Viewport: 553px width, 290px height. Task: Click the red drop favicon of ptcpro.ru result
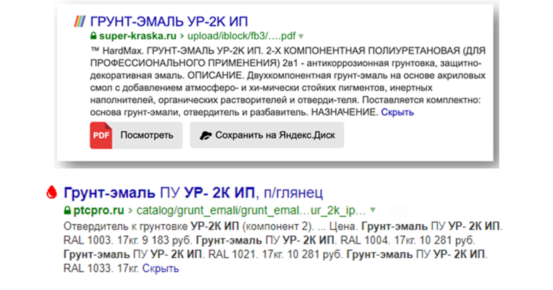(52, 192)
